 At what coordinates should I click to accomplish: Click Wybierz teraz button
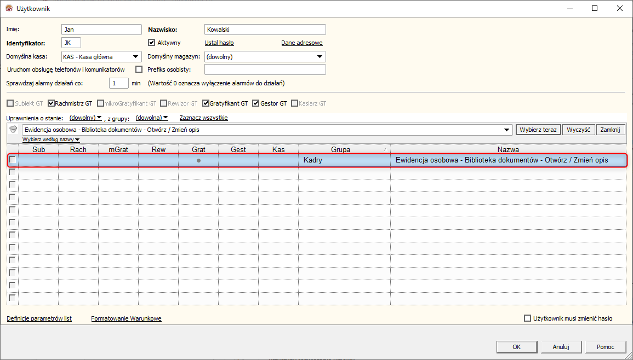tap(538, 130)
